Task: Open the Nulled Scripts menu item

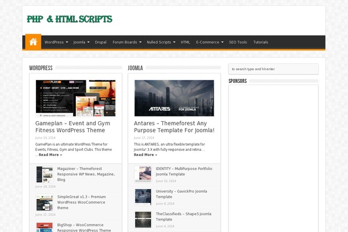Action: pos(159,42)
